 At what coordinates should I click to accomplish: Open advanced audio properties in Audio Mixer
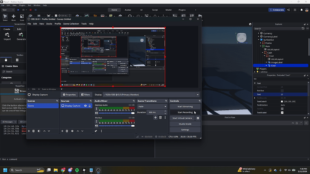pos(96,131)
